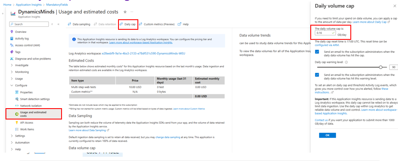
Task: Close the Daily volume cap panel
Action: pos(394,6)
